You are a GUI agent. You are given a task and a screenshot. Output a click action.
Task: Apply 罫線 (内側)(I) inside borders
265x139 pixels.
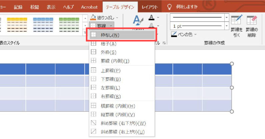(122, 61)
